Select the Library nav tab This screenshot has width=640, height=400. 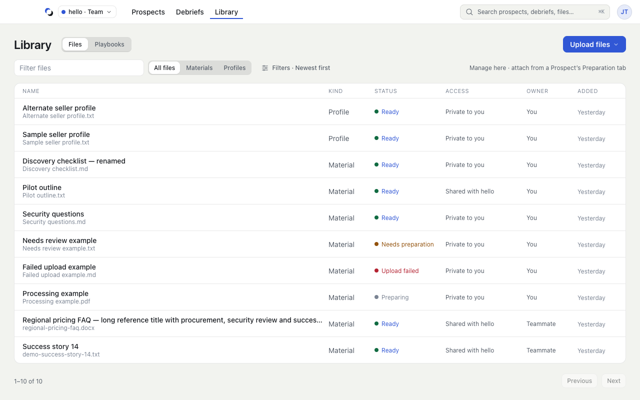click(226, 12)
